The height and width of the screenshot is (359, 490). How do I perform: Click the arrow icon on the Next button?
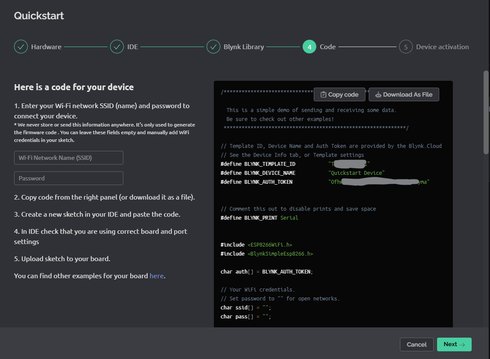click(x=462, y=344)
